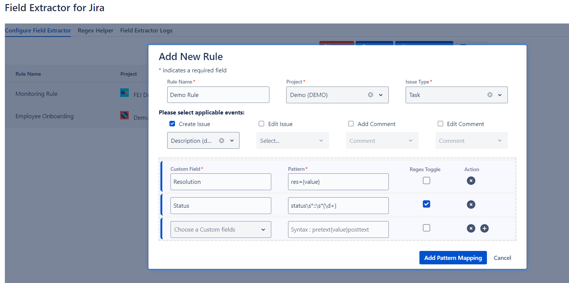
Task: Enable the Edit Comment event checkbox
Action: [441, 124]
